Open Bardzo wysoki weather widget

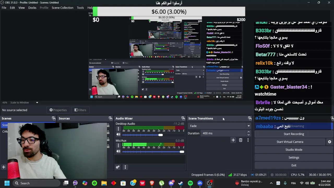pyautogui.click(x=249, y=183)
